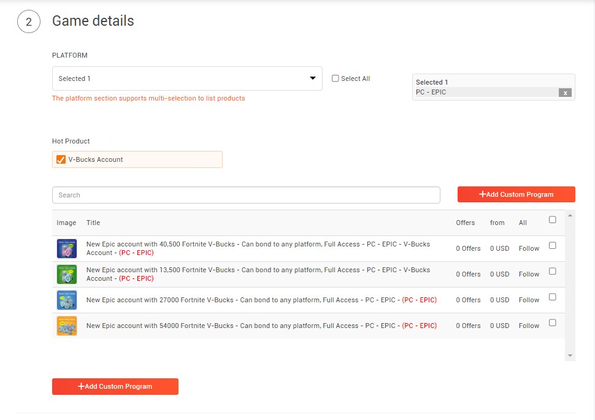Select the 13,500 V-Bucks account row checkbox

[553, 271]
